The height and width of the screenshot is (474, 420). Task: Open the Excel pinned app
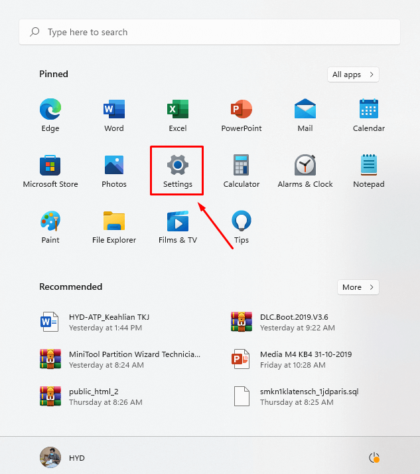pos(178,110)
